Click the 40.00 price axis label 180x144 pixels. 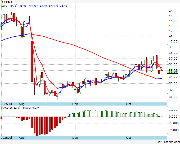tap(173, 41)
